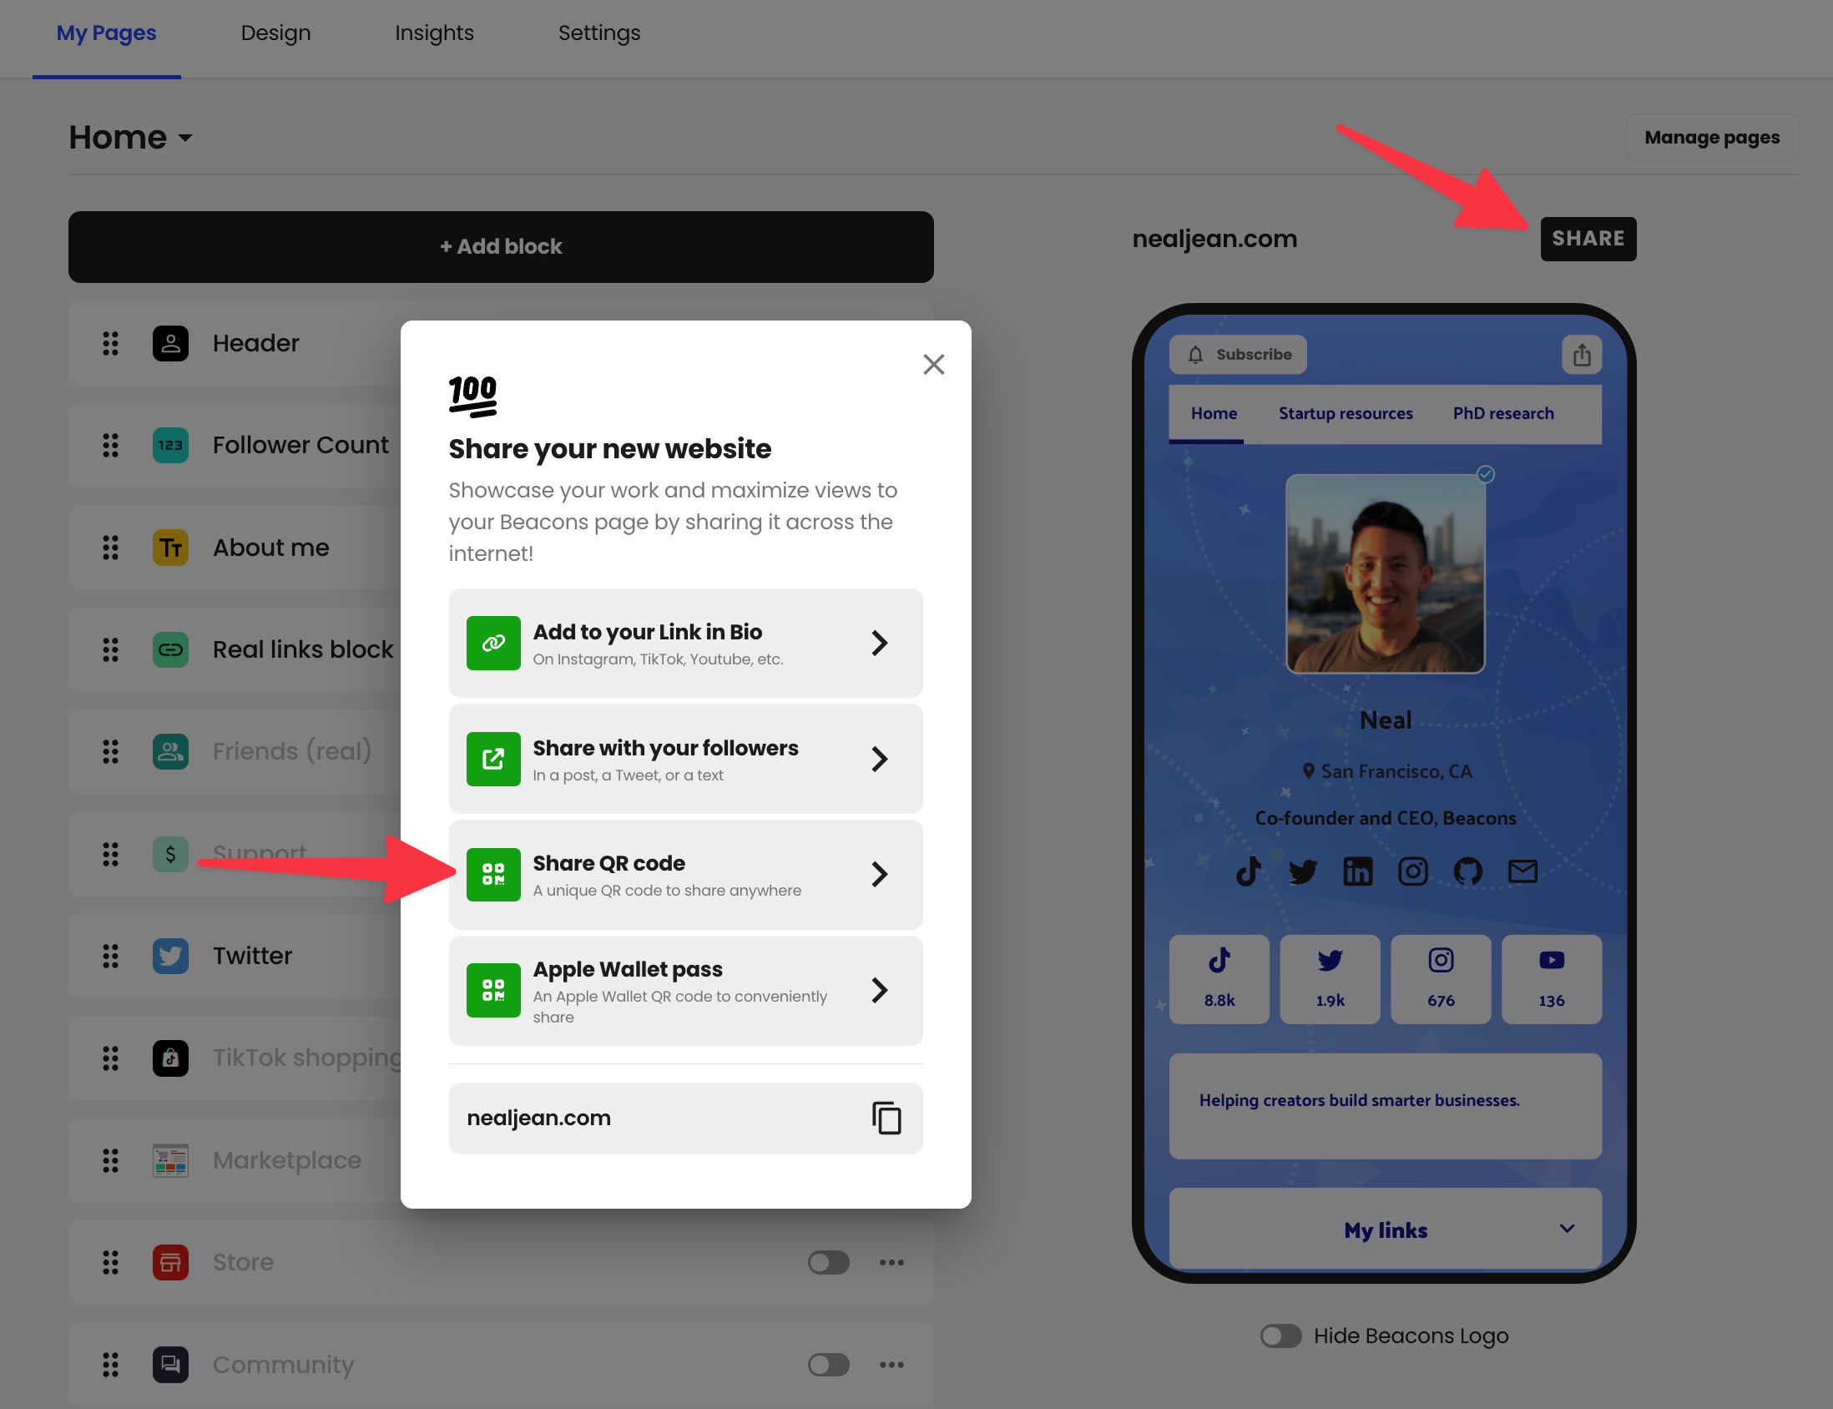Click the Share with your followers icon
1833x1409 pixels.
coord(494,758)
